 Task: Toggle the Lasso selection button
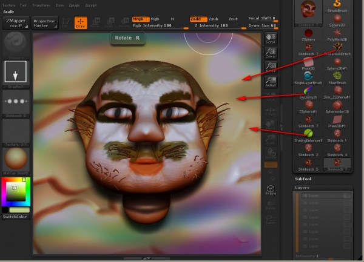pyautogui.click(x=271, y=220)
